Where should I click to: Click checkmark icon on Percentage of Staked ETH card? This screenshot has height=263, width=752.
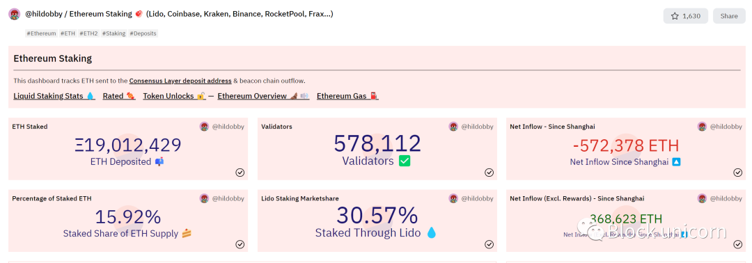240,244
